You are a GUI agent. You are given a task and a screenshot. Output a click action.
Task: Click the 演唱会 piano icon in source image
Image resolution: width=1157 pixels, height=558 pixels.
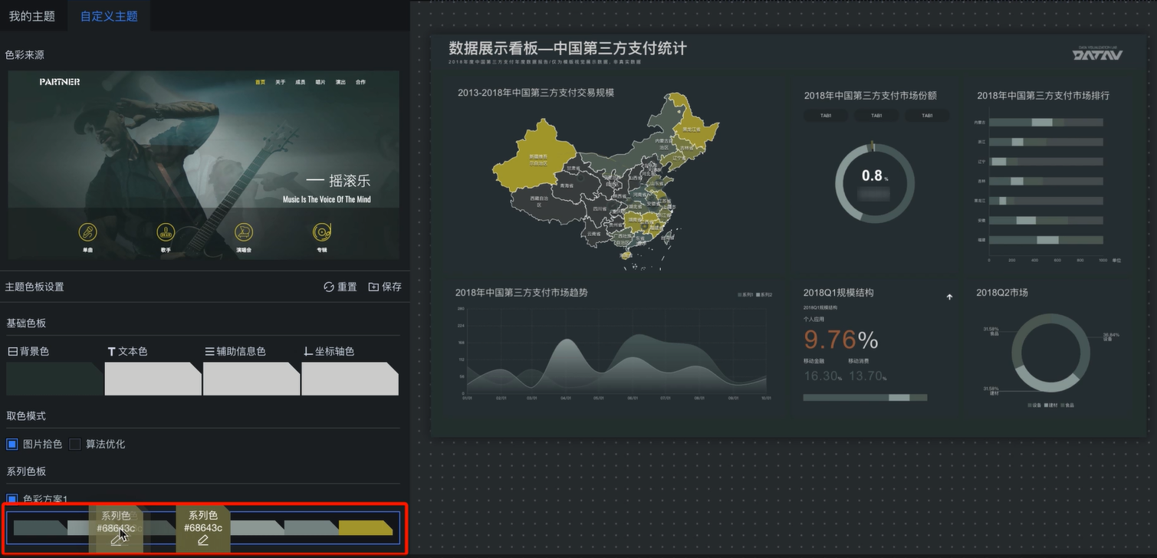click(244, 231)
